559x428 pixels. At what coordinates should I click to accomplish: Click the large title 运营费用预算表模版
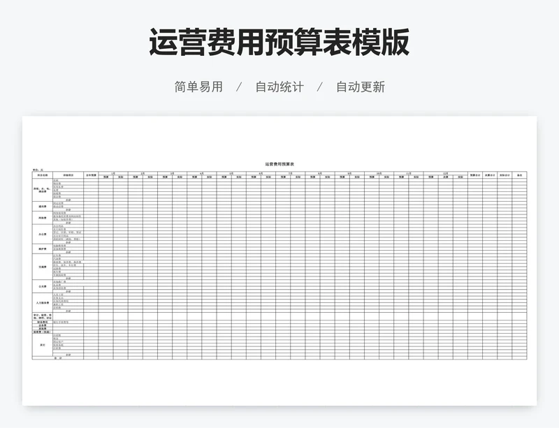tap(279, 42)
